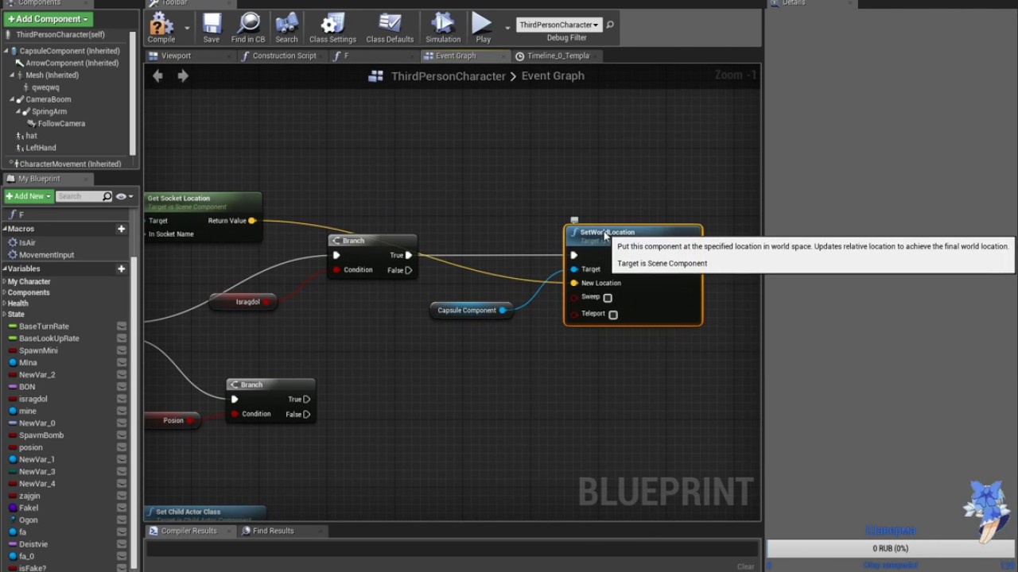The width and height of the screenshot is (1018, 572).
Task: Select function F in My Blueprint
Action: [x=21, y=214]
